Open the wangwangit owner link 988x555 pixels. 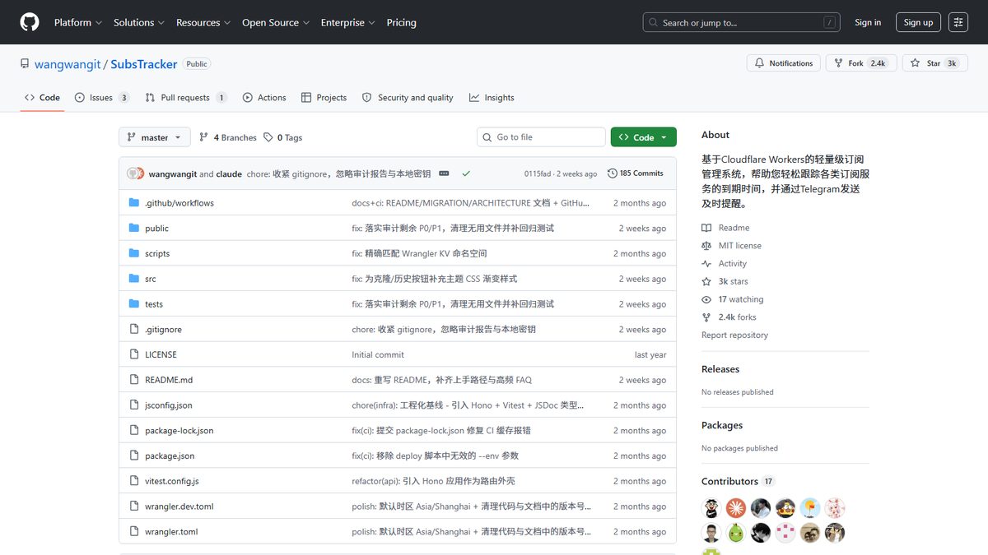pyautogui.click(x=68, y=64)
